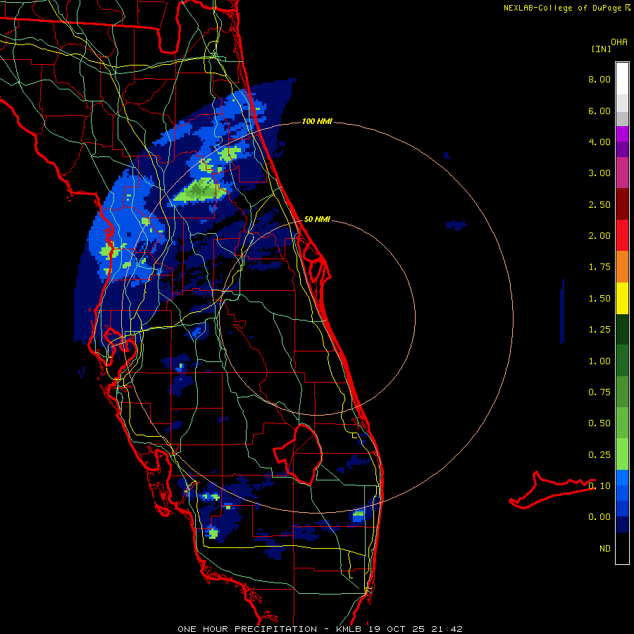634x634 pixels.
Task: Select the 2.00 legend value
Action: pyautogui.click(x=599, y=236)
